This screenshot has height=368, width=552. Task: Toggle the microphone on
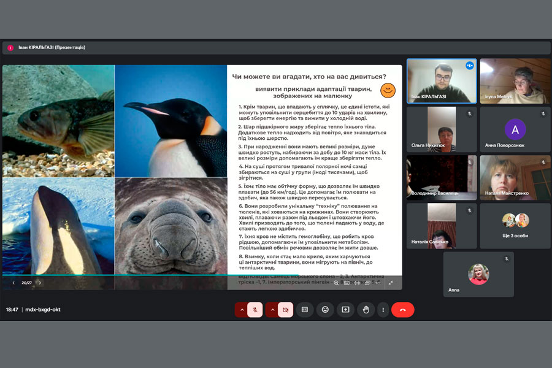point(255,310)
